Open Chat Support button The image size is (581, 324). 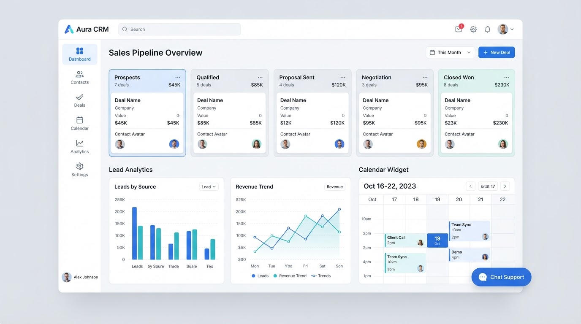pyautogui.click(x=501, y=277)
